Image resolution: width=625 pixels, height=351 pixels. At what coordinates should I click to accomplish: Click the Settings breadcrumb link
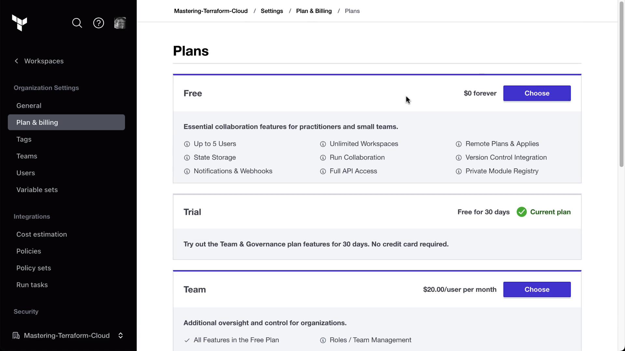(272, 11)
